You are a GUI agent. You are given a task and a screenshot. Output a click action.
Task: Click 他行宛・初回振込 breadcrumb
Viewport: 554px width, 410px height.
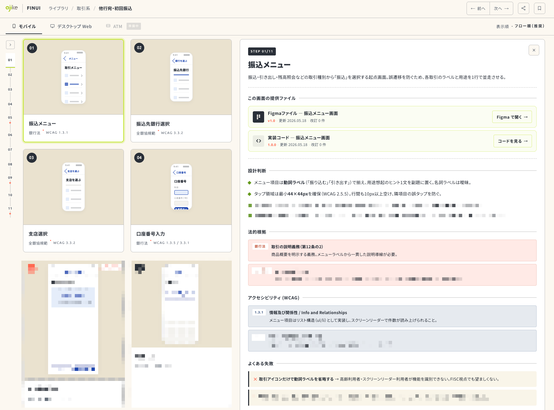click(115, 8)
